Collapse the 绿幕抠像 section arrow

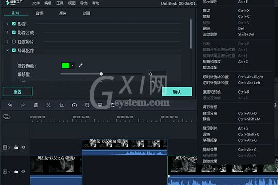pos(7,50)
